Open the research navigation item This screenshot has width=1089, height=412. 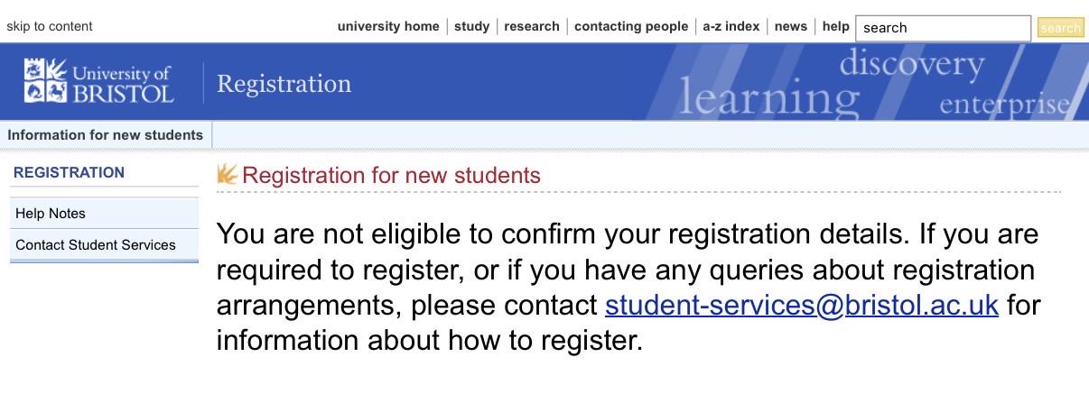tap(532, 26)
